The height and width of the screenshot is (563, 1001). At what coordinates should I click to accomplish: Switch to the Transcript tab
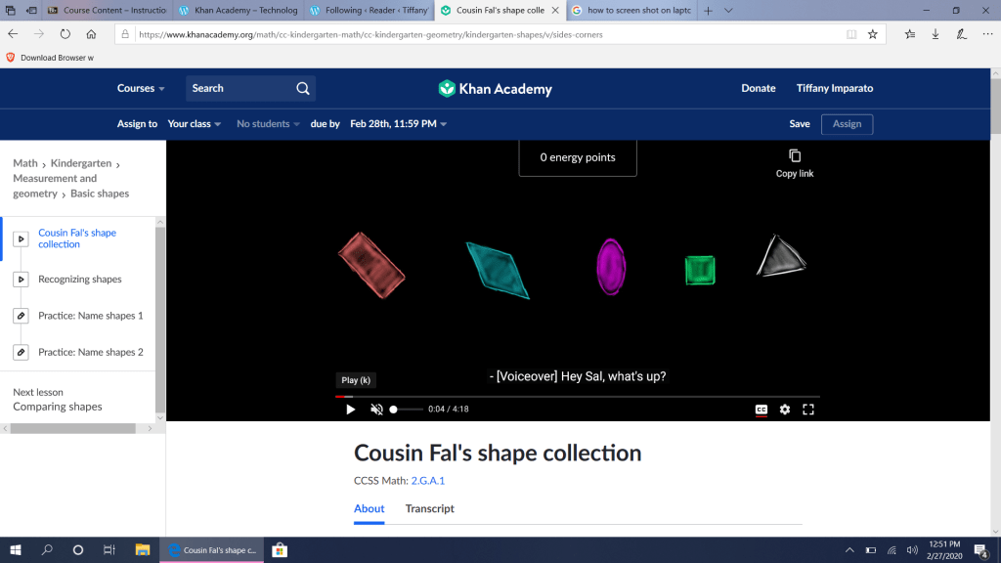429,508
